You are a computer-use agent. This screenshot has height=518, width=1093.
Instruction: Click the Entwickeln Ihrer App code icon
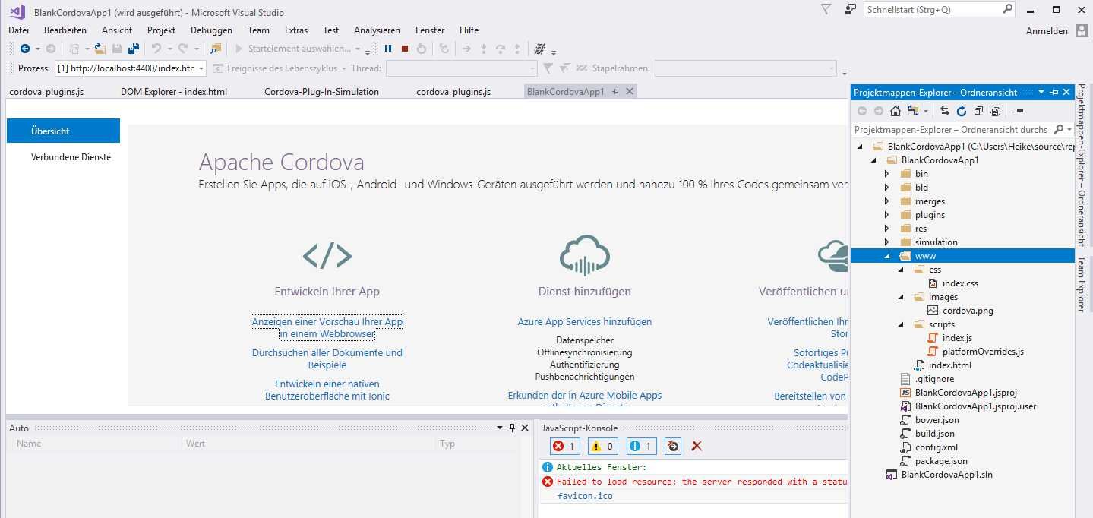tap(327, 256)
